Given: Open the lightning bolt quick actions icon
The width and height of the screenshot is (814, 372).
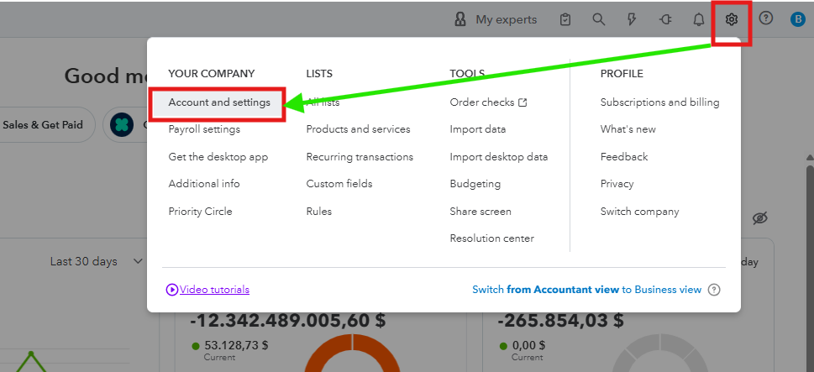Looking at the screenshot, I should pos(632,19).
